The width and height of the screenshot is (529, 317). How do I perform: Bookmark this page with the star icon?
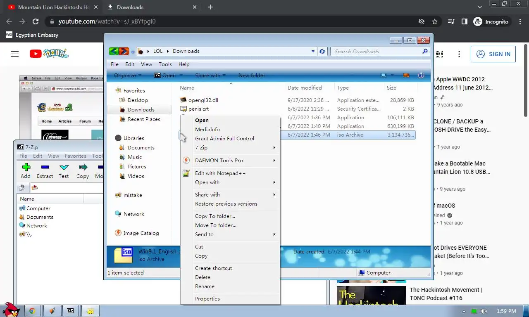click(x=435, y=21)
